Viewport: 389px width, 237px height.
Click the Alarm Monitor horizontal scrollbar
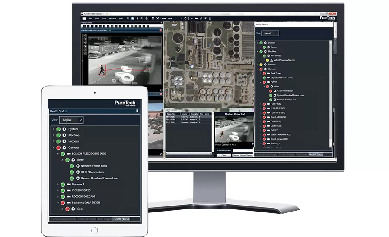click(x=188, y=153)
